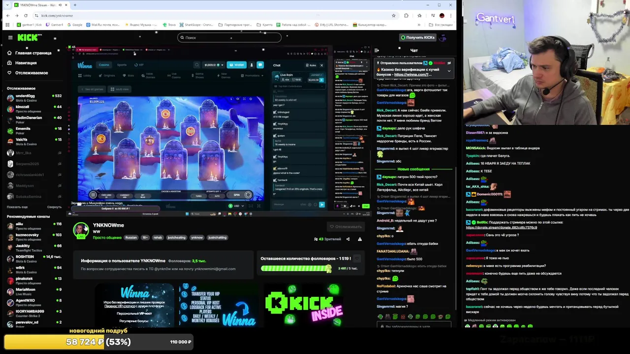The width and height of the screenshot is (630, 354).
Task: Click the followers goal progress bar
Action: [296, 268]
